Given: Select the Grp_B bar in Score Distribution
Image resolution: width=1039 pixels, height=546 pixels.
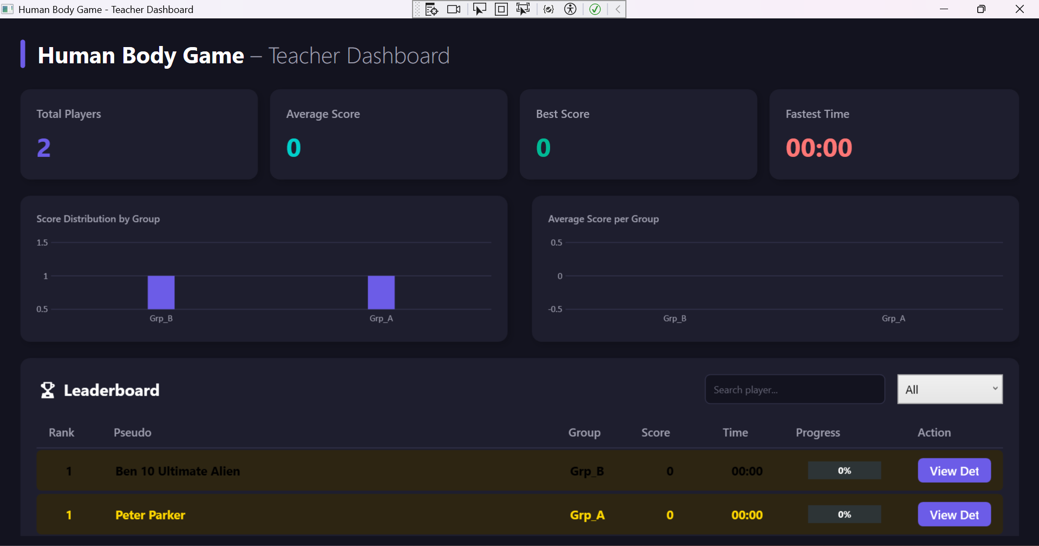Looking at the screenshot, I should click(161, 292).
